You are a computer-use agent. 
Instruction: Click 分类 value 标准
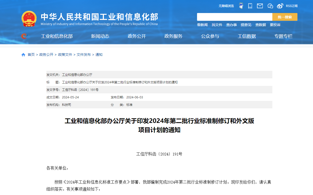[x=129, y=105]
